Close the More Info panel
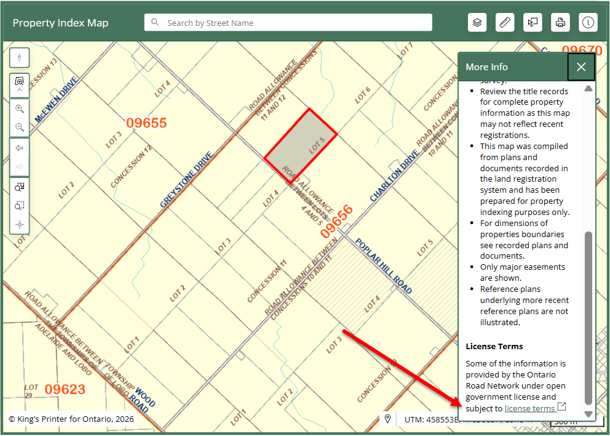Screen dimensions: 610x436 pyautogui.click(x=581, y=67)
